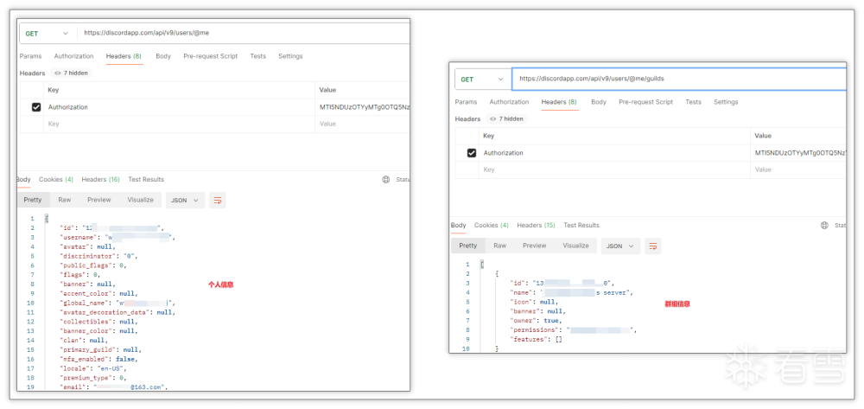Screen dimensions: 864x409
Task: Select Headers (8) tab in left window
Action: (x=124, y=56)
